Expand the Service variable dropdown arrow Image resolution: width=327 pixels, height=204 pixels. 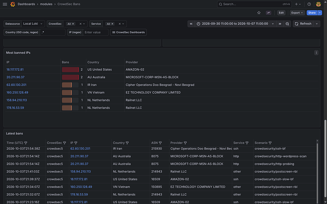coord(123,24)
